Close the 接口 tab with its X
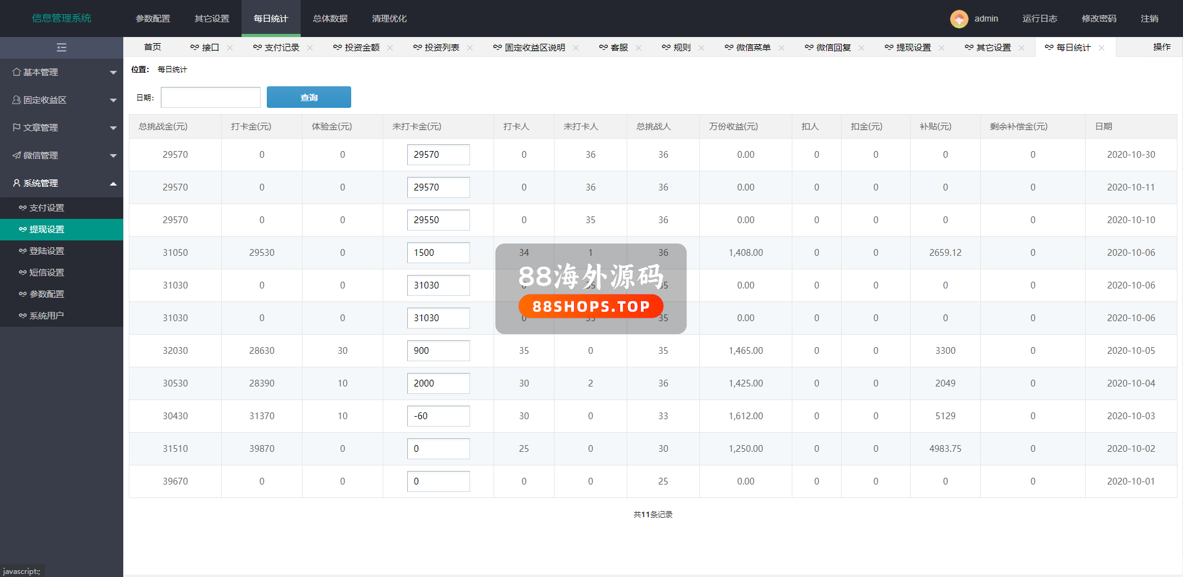 pyautogui.click(x=230, y=48)
